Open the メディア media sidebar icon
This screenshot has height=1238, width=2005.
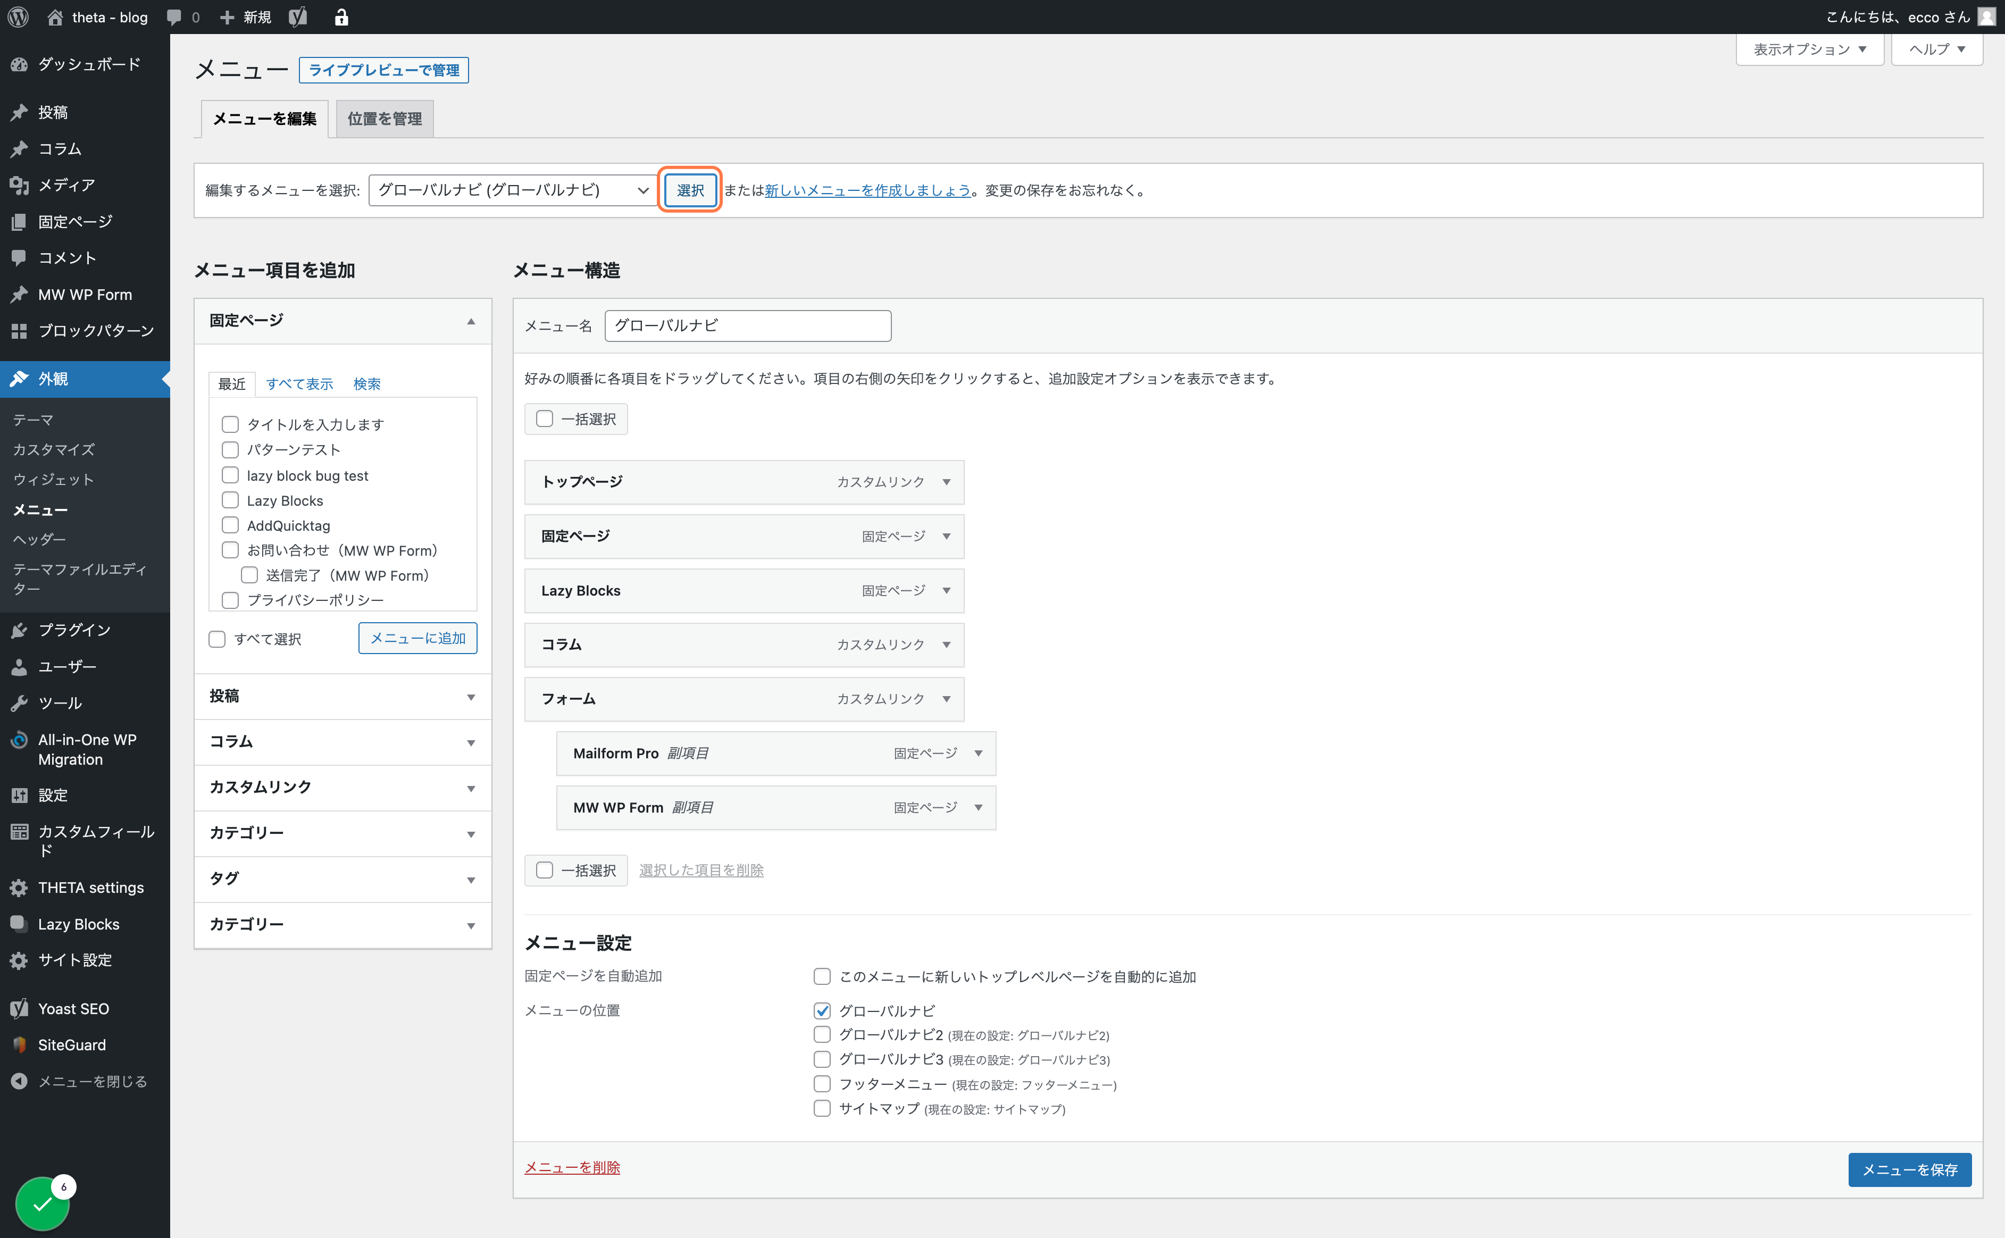point(20,185)
